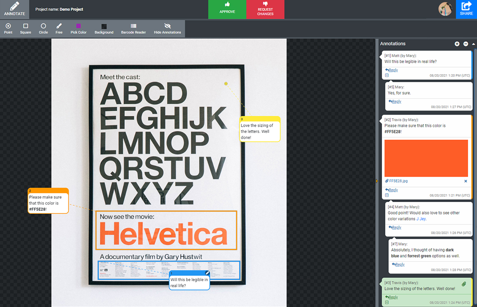
Task: Reply to annotation #3 by Travis
Action: coord(392,297)
